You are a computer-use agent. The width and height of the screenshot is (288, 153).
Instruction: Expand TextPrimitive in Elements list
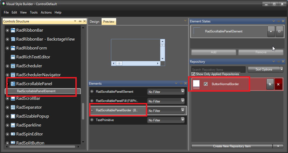pyautogui.click(x=92, y=120)
